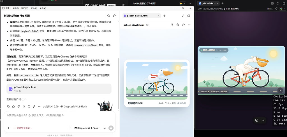This screenshot has height=137, width=287.
Task: Search within the conversation using magnifier icon
Action: pyautogui.click(x=108, y=16)
